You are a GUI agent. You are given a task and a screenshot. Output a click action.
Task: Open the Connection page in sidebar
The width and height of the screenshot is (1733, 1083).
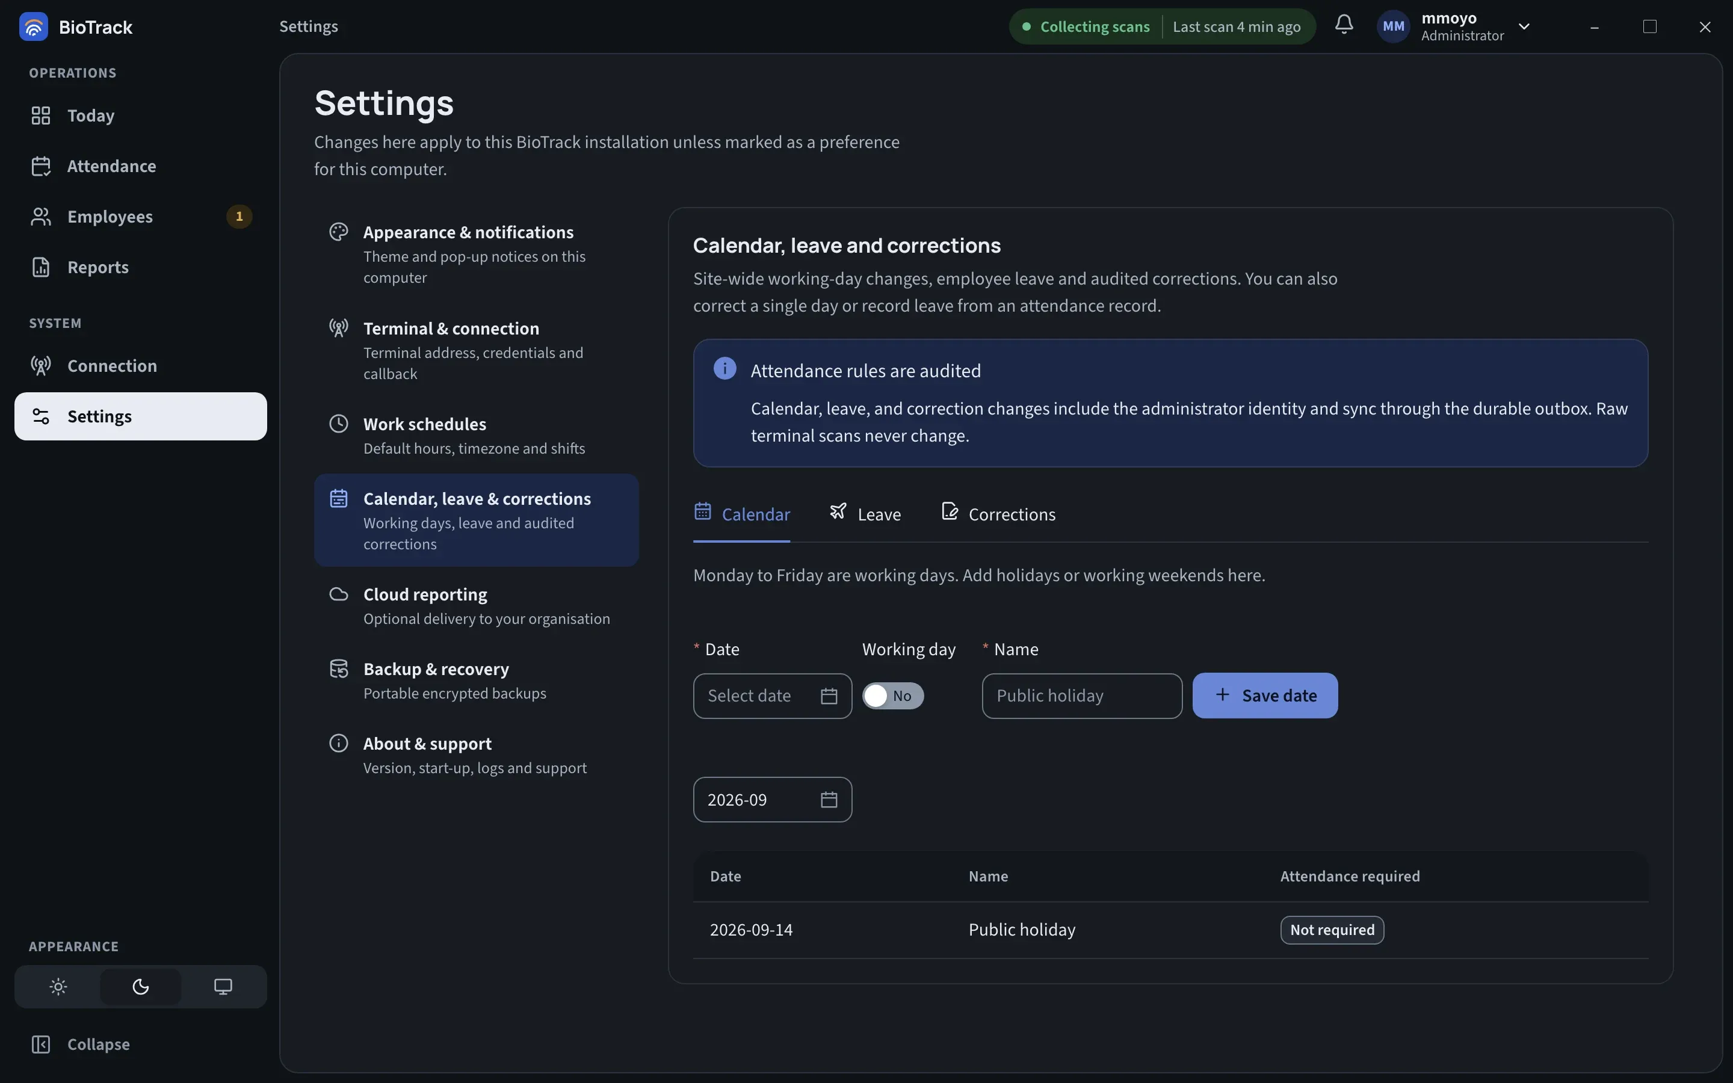tap(140, 366)
